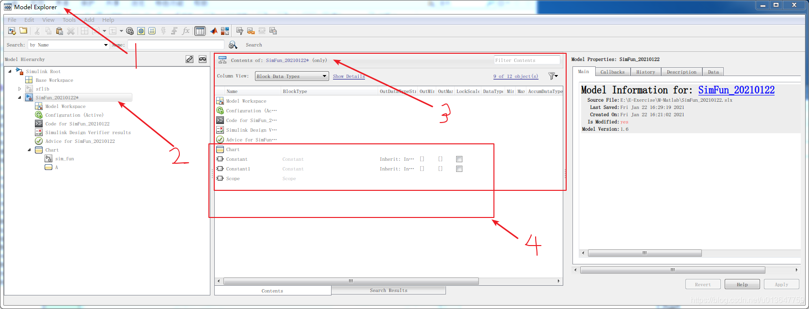Screen dimensions: 809x309
Task: Open the dropdown arrow beside the bracket toolbar icon
Action: 104,31
